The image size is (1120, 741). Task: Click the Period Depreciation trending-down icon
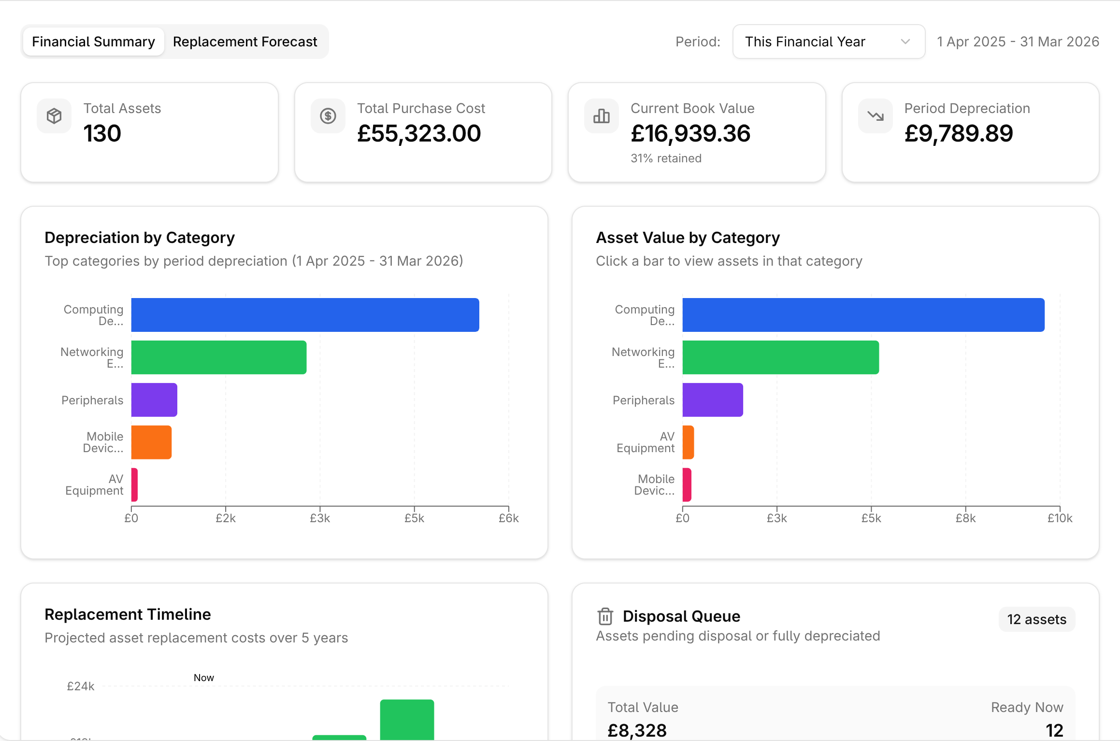875,116
